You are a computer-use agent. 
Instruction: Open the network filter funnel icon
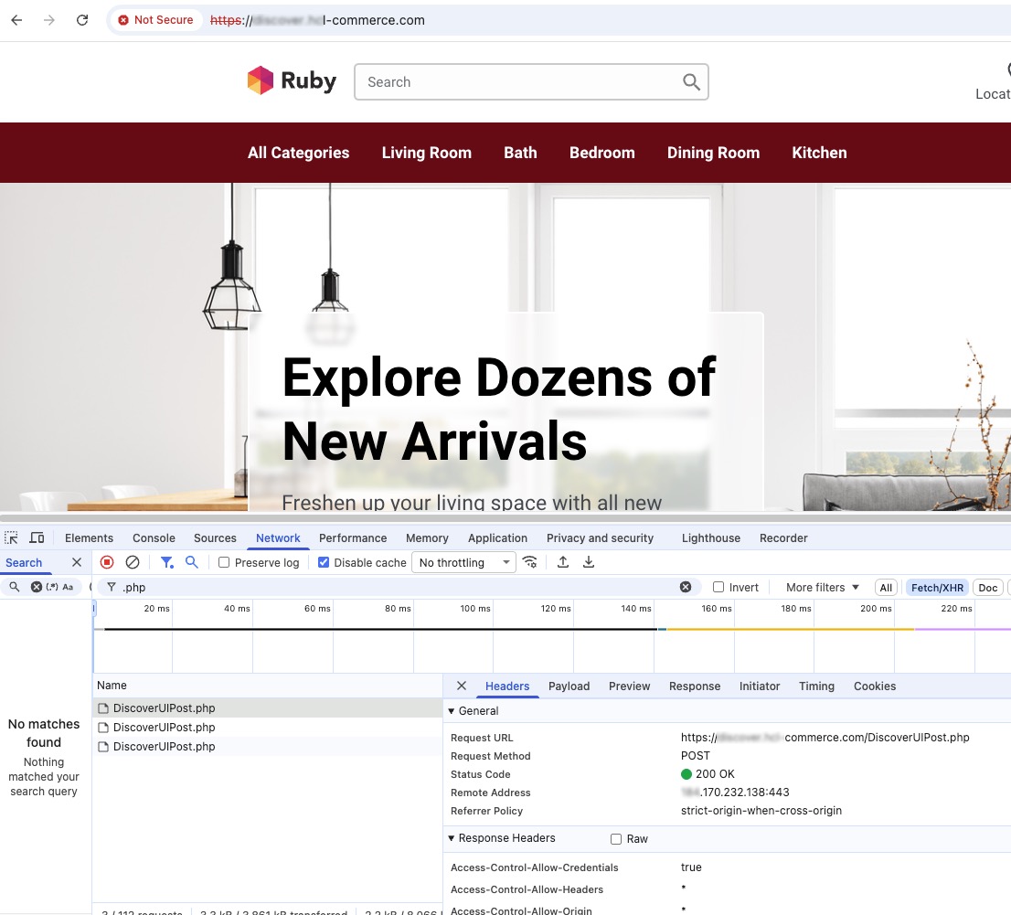tap(166, 562)
